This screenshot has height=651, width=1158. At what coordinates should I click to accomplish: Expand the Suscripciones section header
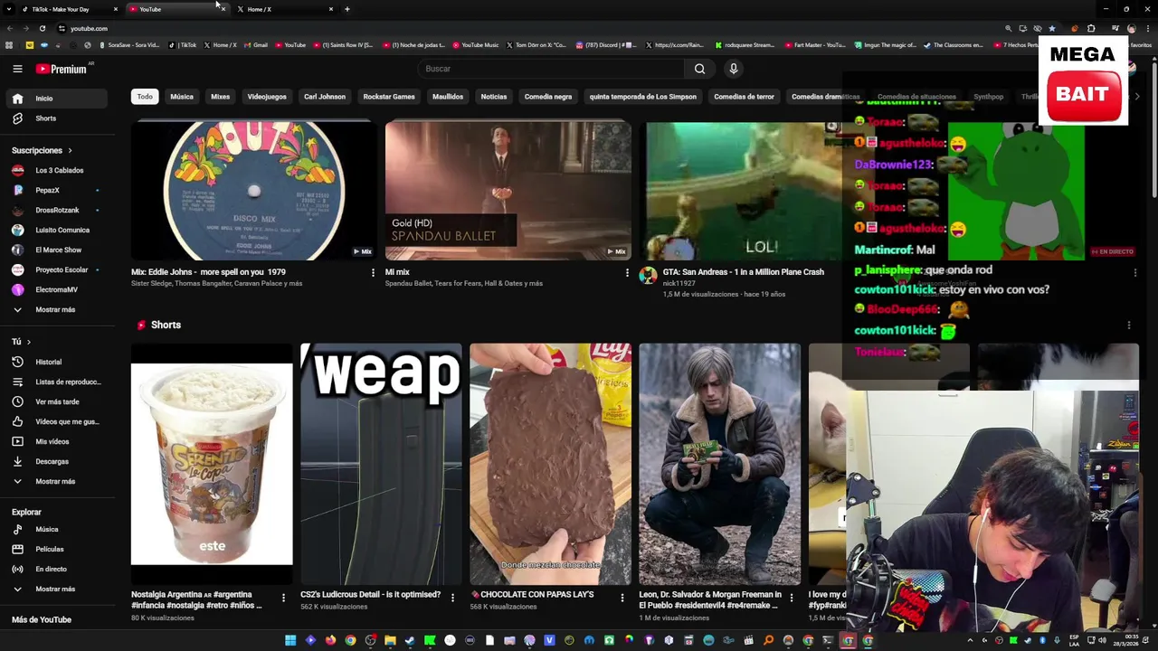pos(42,150)
